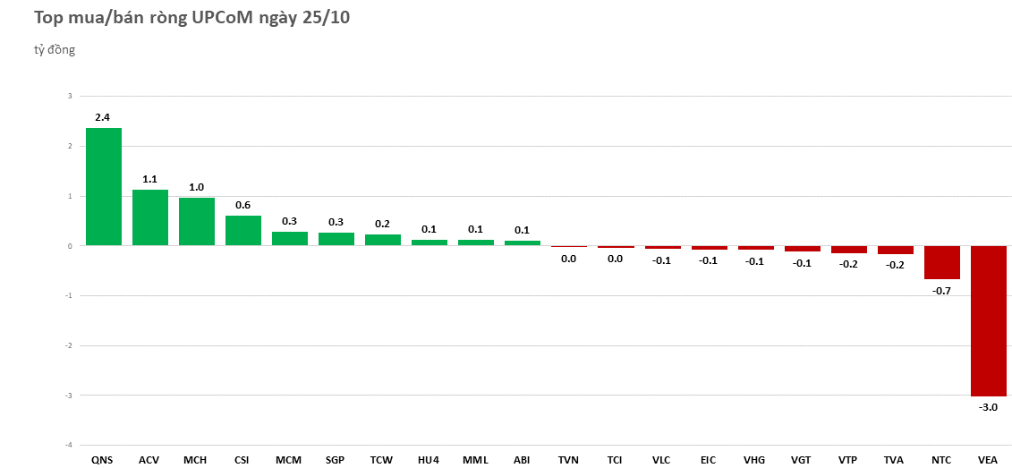Click the MCH bar in chart
This screenshot has width=1012, height=468.
coord(196,221)
